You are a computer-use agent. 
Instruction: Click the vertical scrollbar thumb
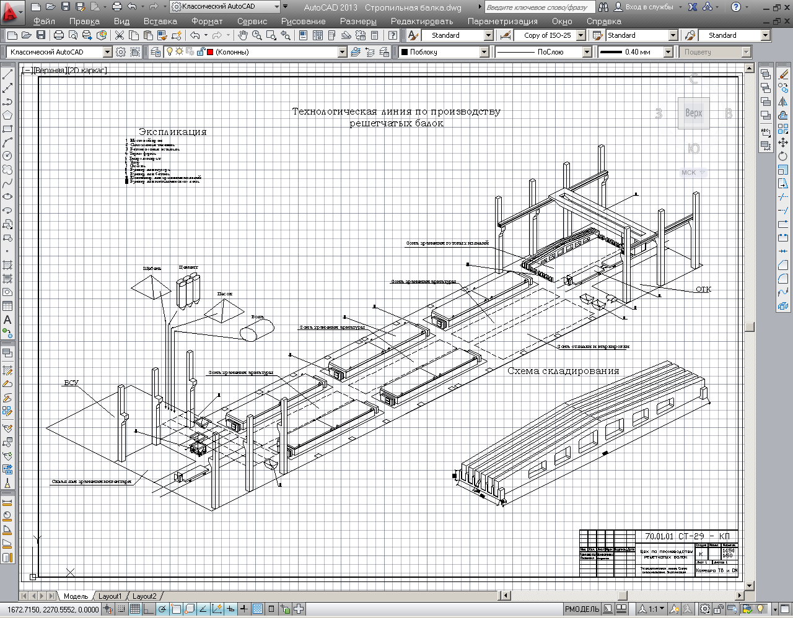click(x=749, y=327)
